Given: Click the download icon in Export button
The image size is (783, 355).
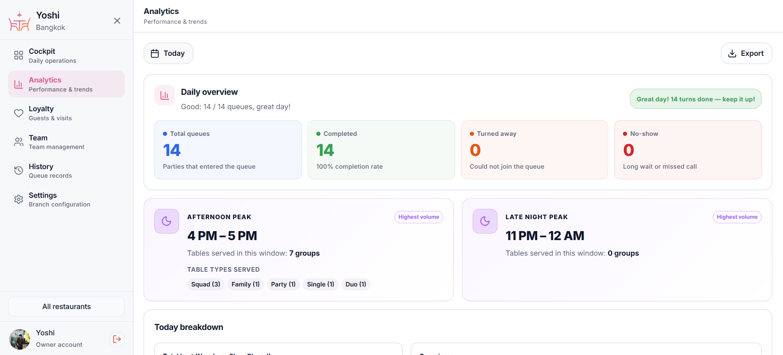Looking at the screenshot, I should point(732,53).
